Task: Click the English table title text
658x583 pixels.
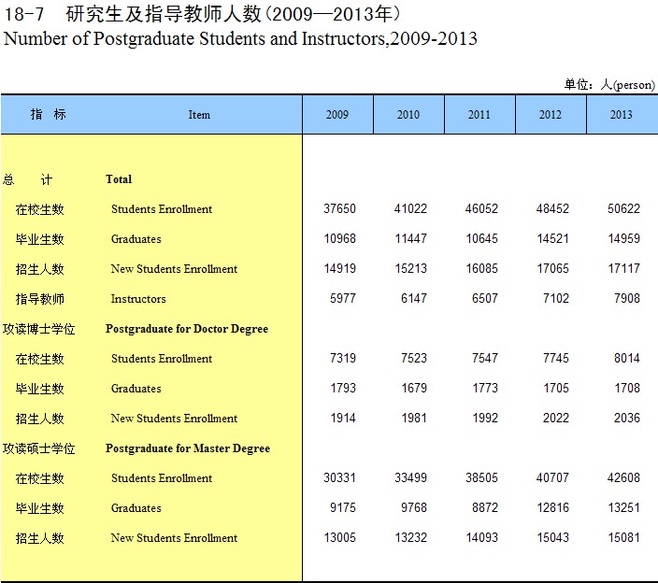Action: click(x=241, y=39)
